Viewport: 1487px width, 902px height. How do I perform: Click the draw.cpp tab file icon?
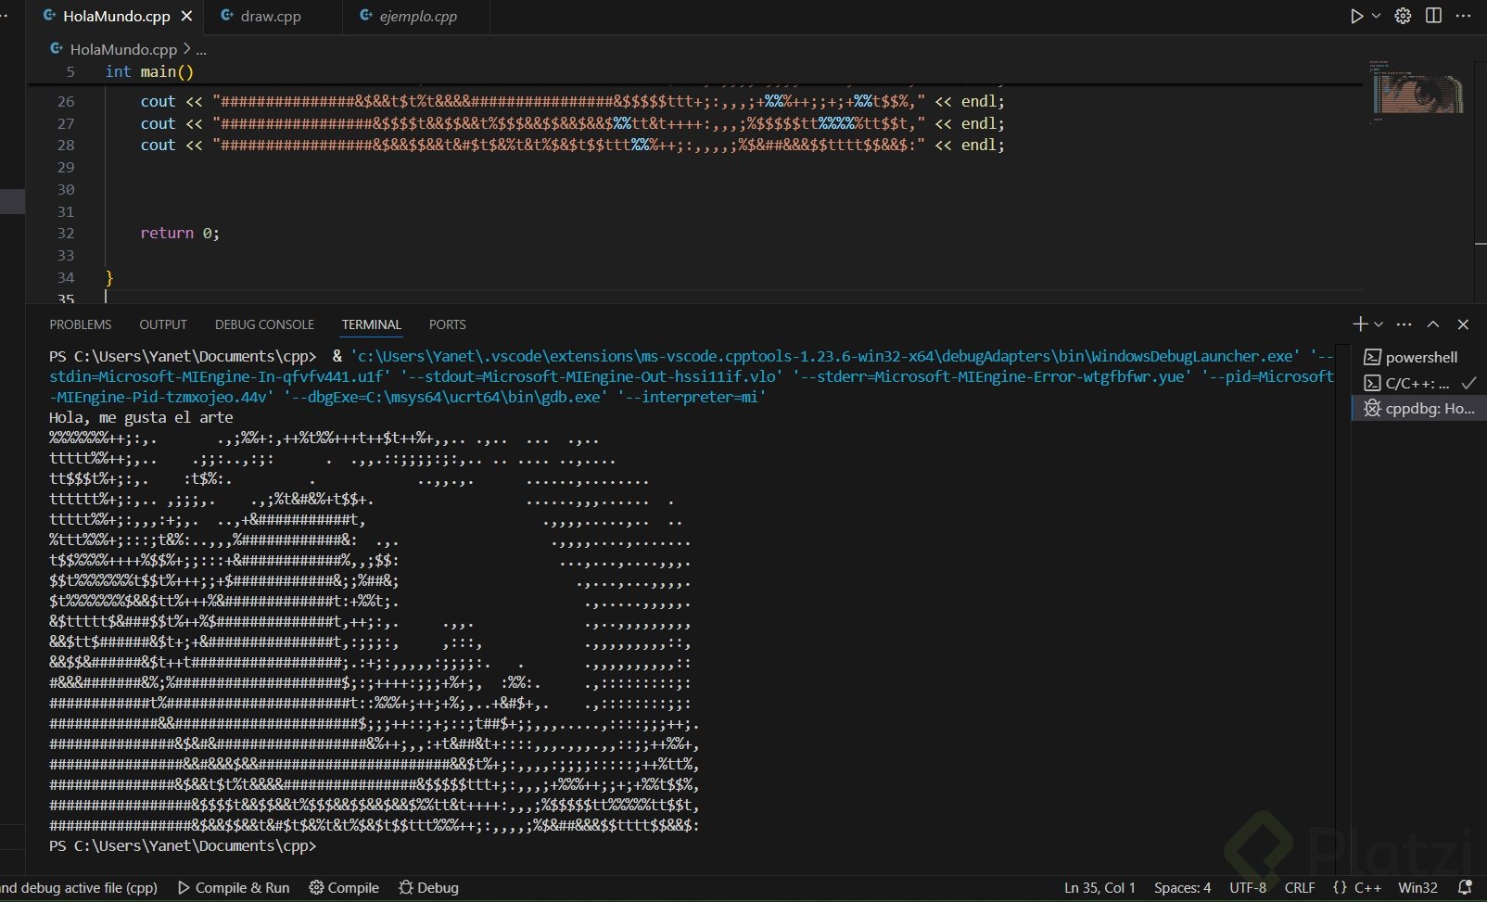[227, 16]
